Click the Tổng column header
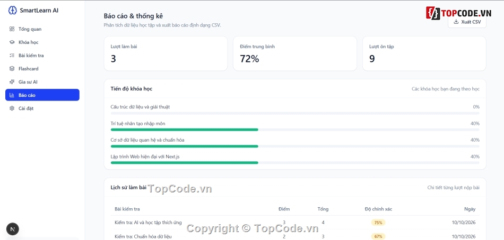The height and width of the screenshot is (240, 504). tap(323, 209)
